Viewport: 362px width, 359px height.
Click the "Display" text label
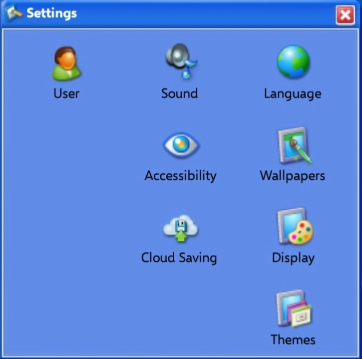[293, 258]
